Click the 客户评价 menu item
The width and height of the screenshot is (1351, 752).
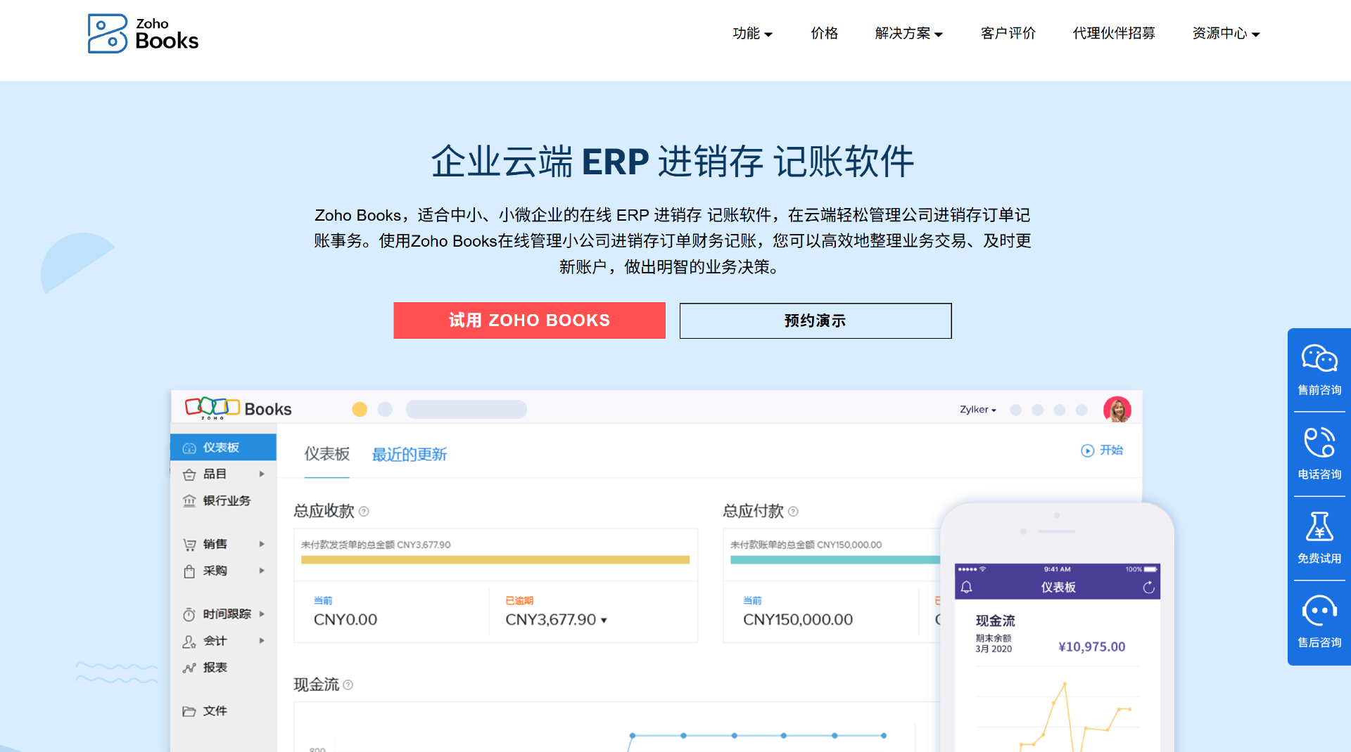coord(1008,33)
